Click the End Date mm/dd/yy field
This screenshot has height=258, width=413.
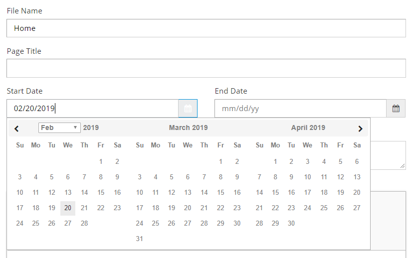point(300,109)
